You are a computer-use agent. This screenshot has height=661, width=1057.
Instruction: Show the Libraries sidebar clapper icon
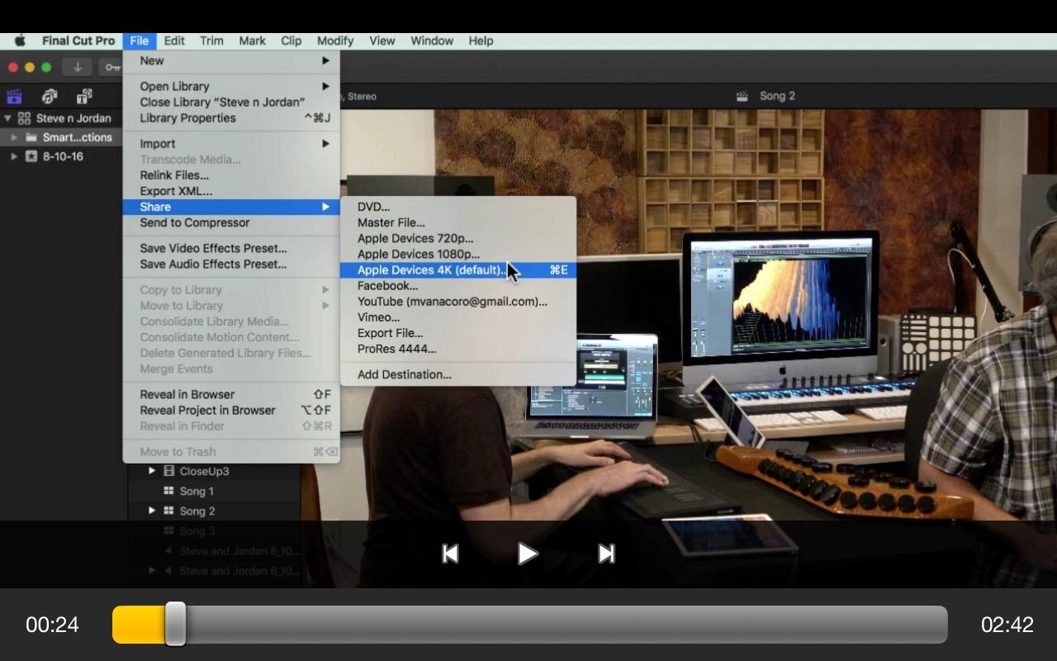point(14,96)
